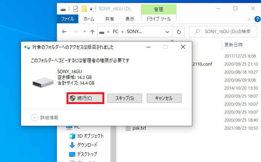
Task: Select デスクトップ in navigation pane
Action: coord(87,154)
